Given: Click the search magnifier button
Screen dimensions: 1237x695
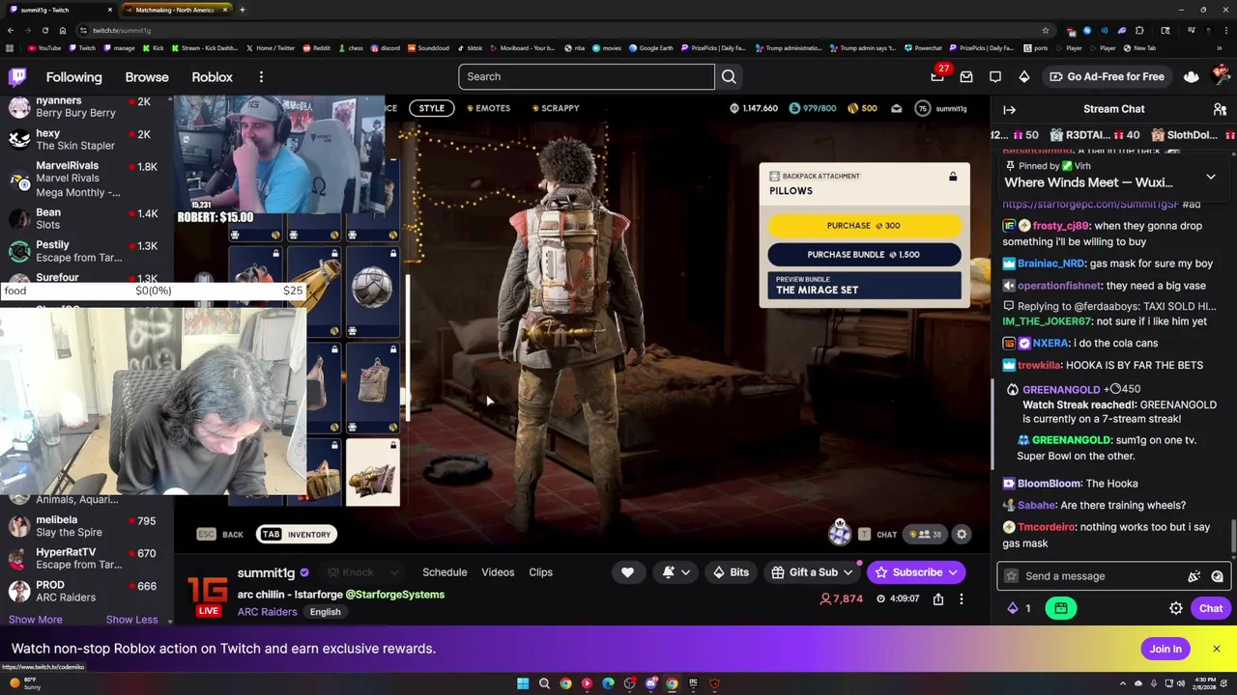Looking at the screenshot, I should click(729, 76).
